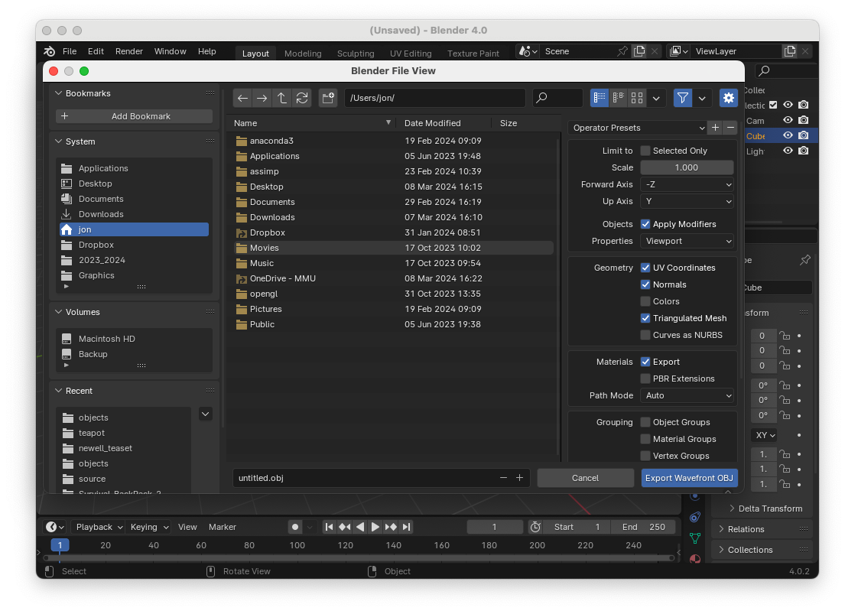Add a new operator preset
Image resolution: width=845 pixels, height=611 pixels.
(715, 128)
